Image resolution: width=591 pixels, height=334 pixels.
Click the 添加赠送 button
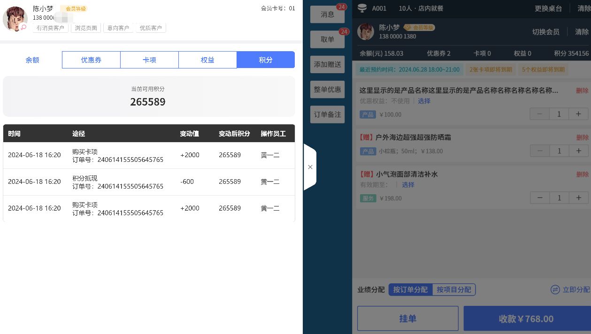327,64
